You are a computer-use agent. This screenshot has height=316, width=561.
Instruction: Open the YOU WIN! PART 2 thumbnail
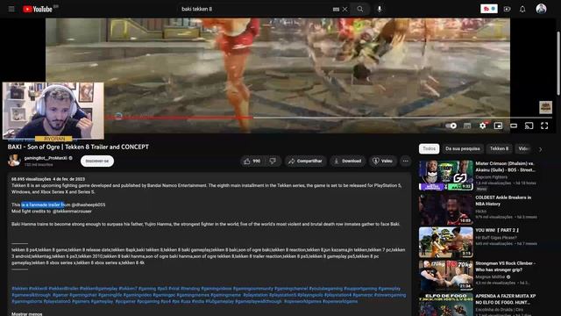(446, 242)
